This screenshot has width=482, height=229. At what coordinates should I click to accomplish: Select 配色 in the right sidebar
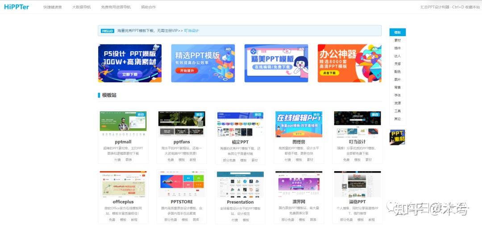click(398, 72)
